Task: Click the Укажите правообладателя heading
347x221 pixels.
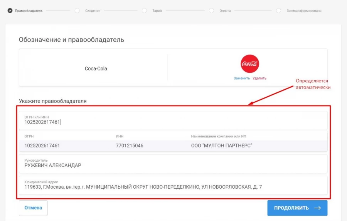Action: click(53, 101)
